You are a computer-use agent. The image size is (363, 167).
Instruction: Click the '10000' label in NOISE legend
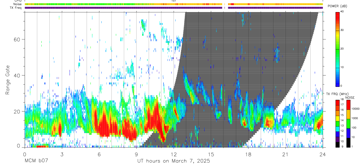[x=356, y=109]
